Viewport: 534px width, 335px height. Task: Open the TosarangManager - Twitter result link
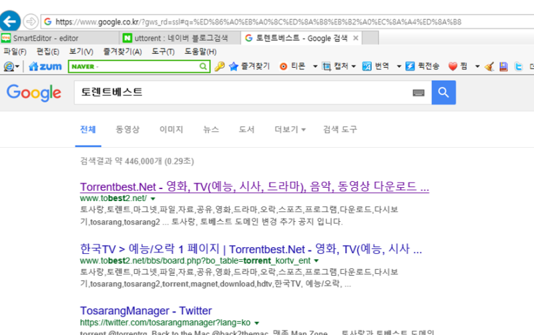click(x=146, y=311)
